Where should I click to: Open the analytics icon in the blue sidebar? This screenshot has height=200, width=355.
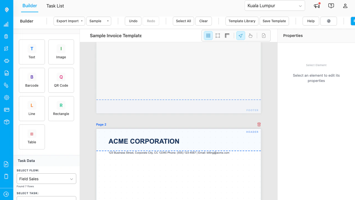pos(6,24)
